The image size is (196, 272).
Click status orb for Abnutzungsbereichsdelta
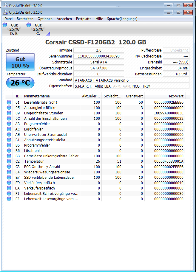[9, 140]
